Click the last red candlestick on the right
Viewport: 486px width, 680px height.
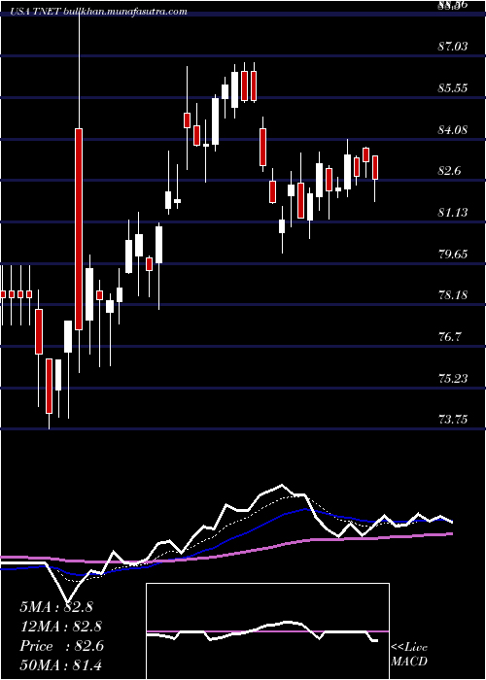tap(375, 167)
